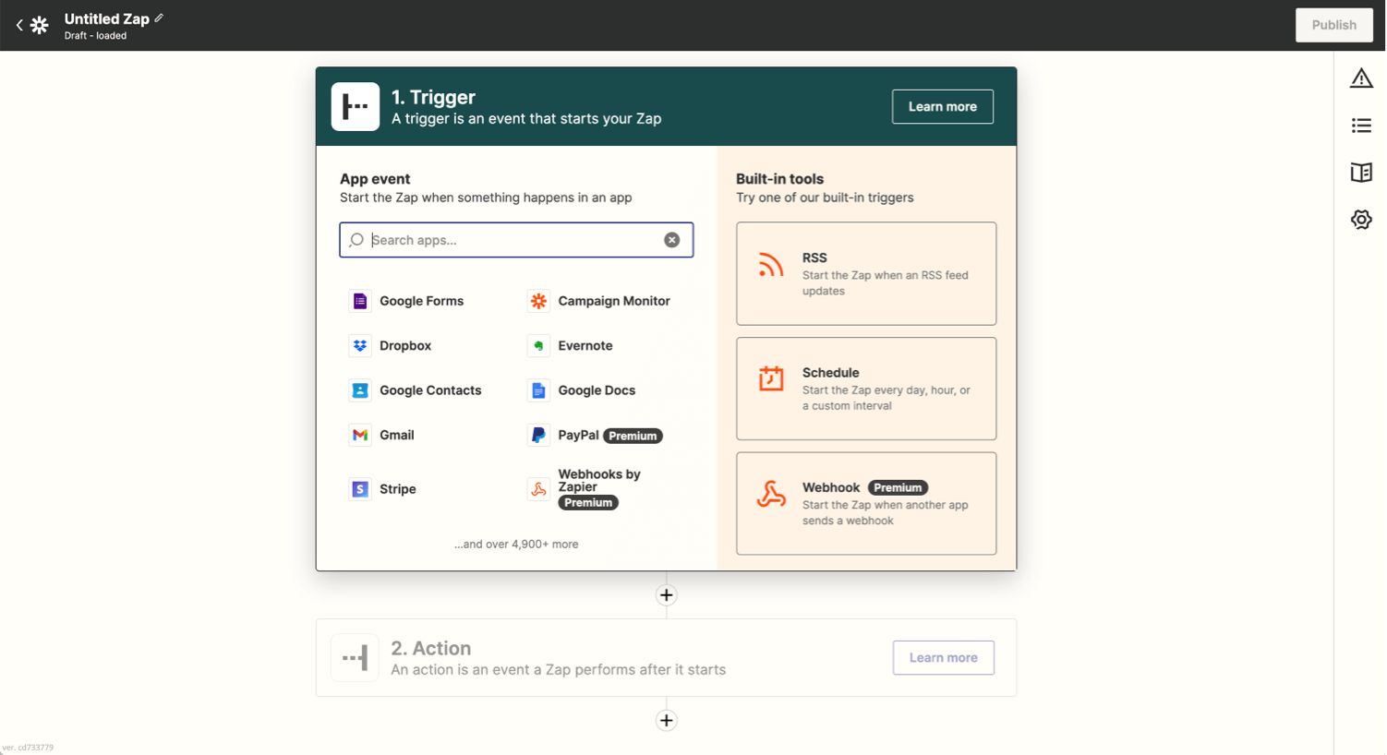Click the Trigger step icon
1387x755 pixels.
pos(356,106)
